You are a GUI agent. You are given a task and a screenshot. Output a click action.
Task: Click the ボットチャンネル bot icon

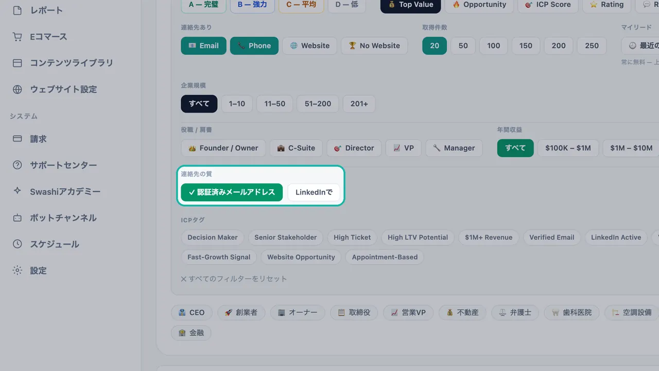pos(18,218)
